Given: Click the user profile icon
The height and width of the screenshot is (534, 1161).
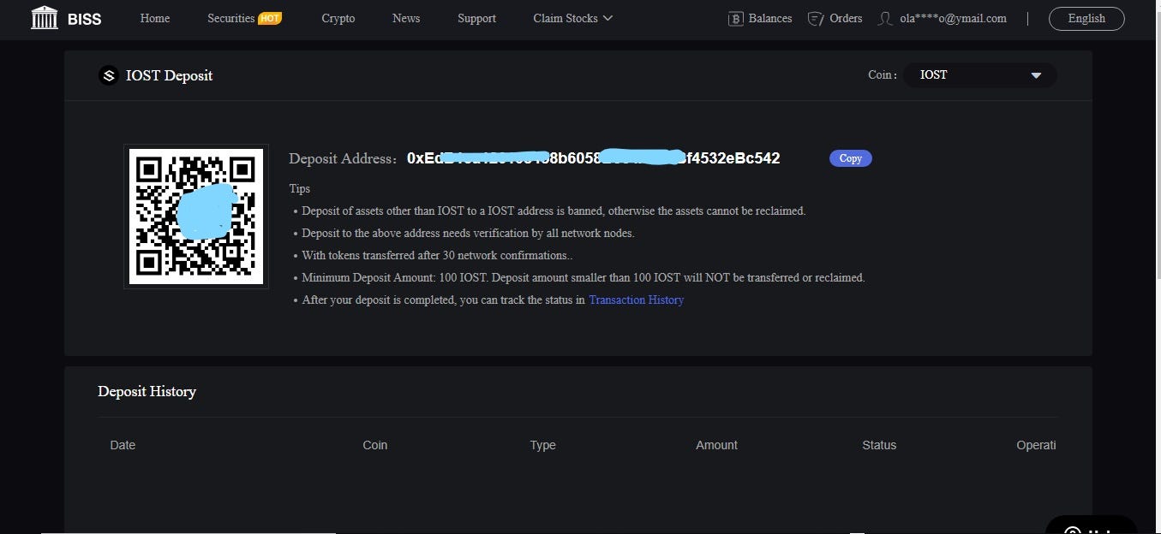Looking at the screenshot, I should coord(885,19).
